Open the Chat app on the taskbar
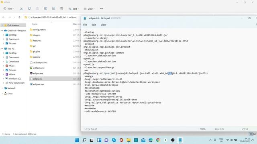This screenshot has width=257, height=144. tap(106, 140)
